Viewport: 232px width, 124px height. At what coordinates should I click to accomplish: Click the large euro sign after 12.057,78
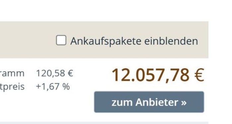pos(199,75)
